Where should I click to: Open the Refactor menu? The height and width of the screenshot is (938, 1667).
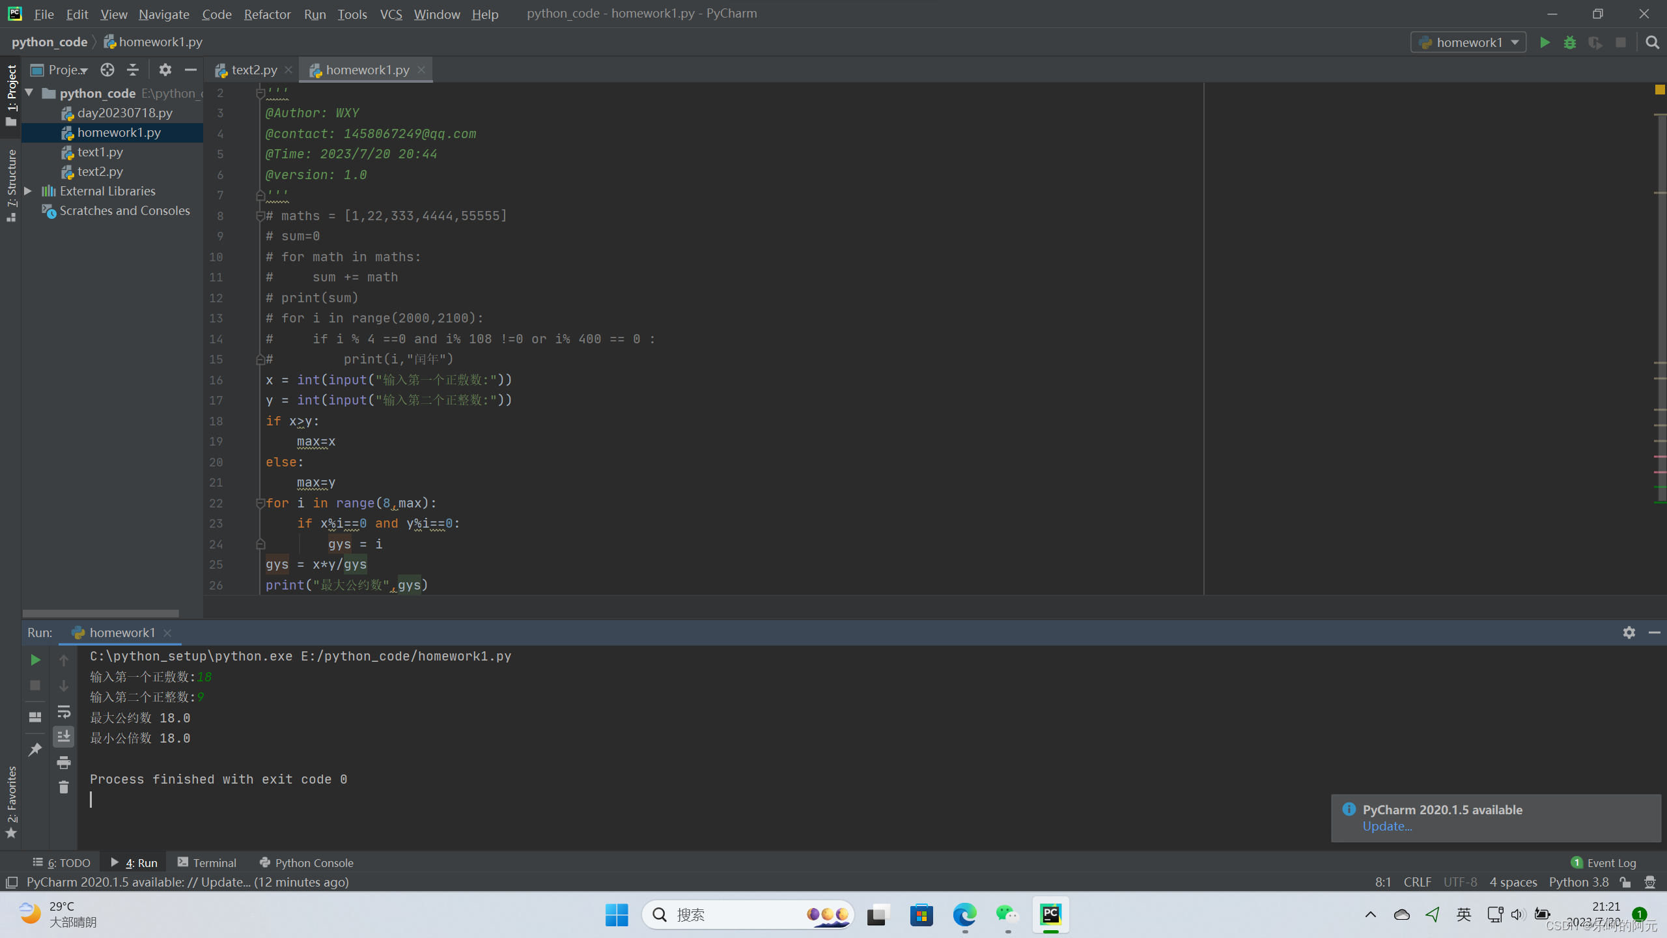[x=267, y=14]
